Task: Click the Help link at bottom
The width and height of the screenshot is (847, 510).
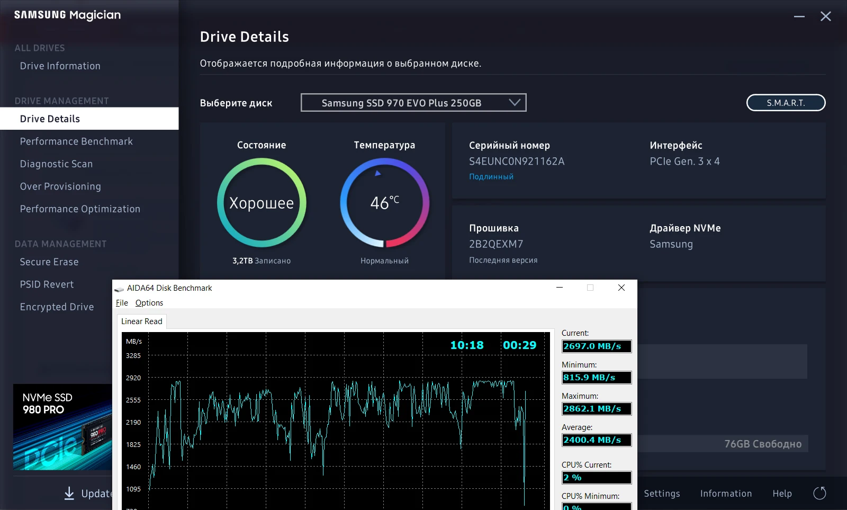Action: click(782, 494)
